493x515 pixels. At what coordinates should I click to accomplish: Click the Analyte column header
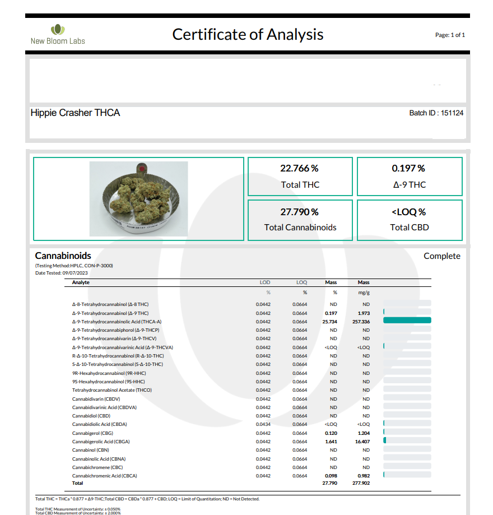(x=81, y=282)
